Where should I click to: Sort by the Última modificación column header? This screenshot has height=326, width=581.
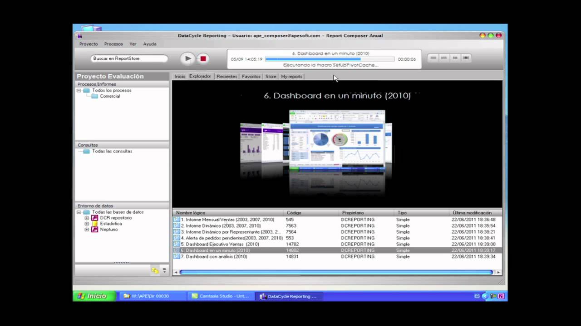(x=475, y=213)
